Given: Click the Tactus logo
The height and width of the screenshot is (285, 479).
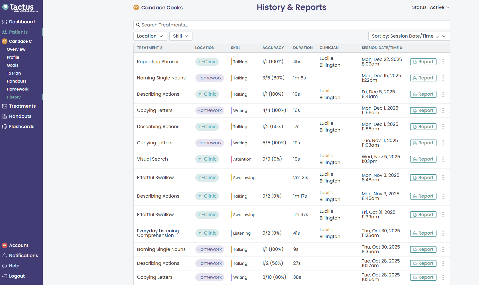Looking at the screenshot, I should [x=20, y=7].
